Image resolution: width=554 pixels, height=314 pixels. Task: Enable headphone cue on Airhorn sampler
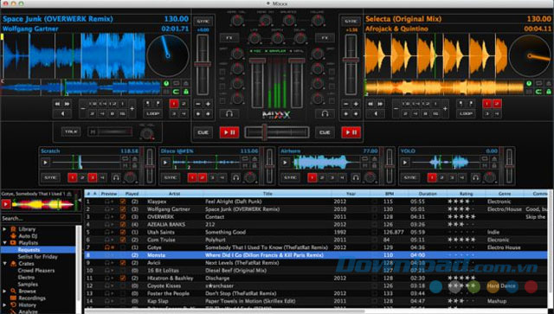click(x=356, y=177)
